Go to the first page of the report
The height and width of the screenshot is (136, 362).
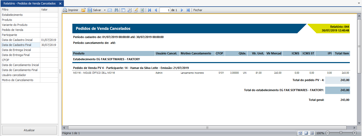[x=149, y=10]
